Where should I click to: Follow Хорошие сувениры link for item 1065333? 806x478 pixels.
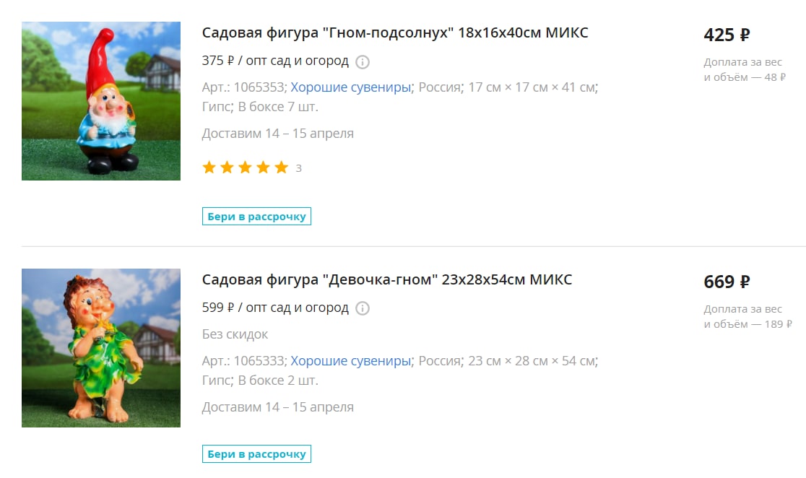[351, 361]
